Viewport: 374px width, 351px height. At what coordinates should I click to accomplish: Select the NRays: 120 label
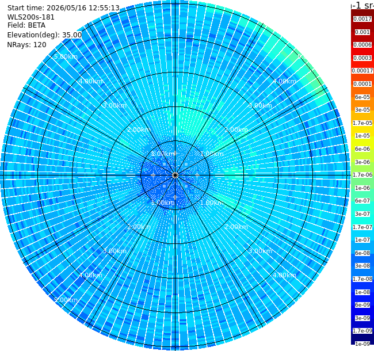(26, 44)
